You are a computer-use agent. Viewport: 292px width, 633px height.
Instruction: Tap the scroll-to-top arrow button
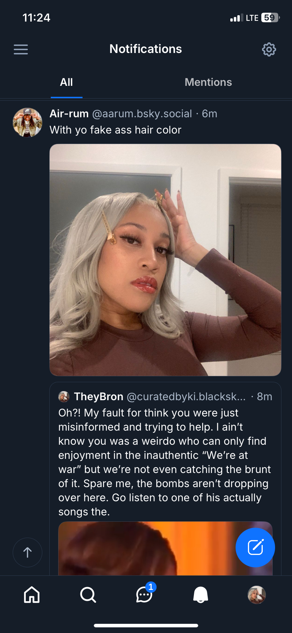coord(28,552)
